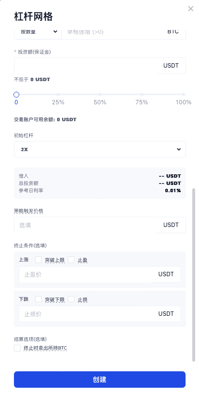This screenshot has width=199, height=394.
Task: Open the 按数量 dropdown
Action: point(38,32)
